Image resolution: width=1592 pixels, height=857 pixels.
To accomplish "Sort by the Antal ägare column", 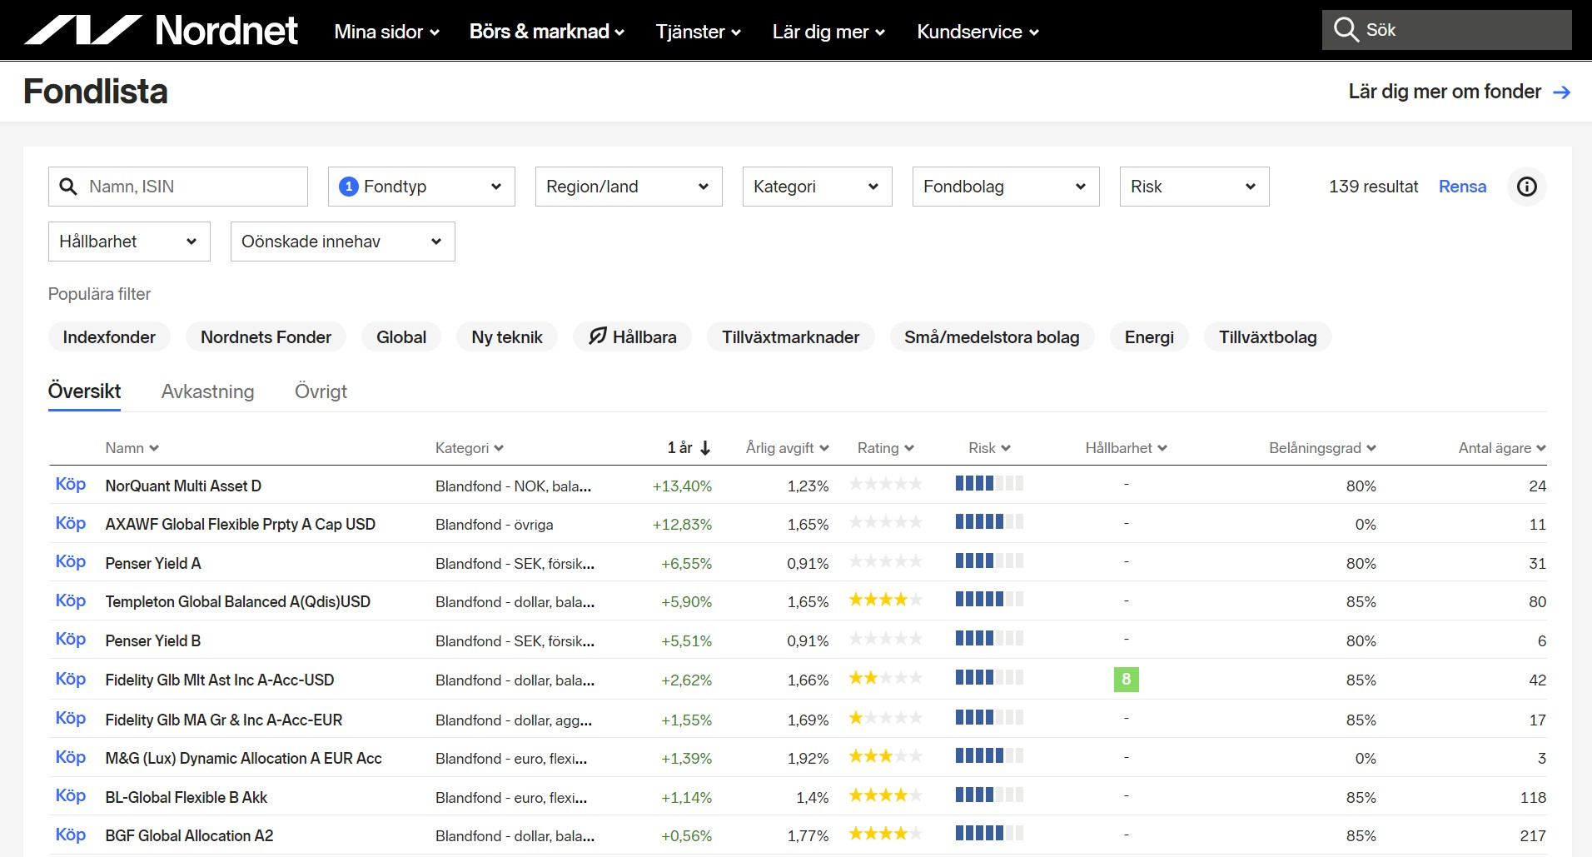I will click(x=1502, y=448).
